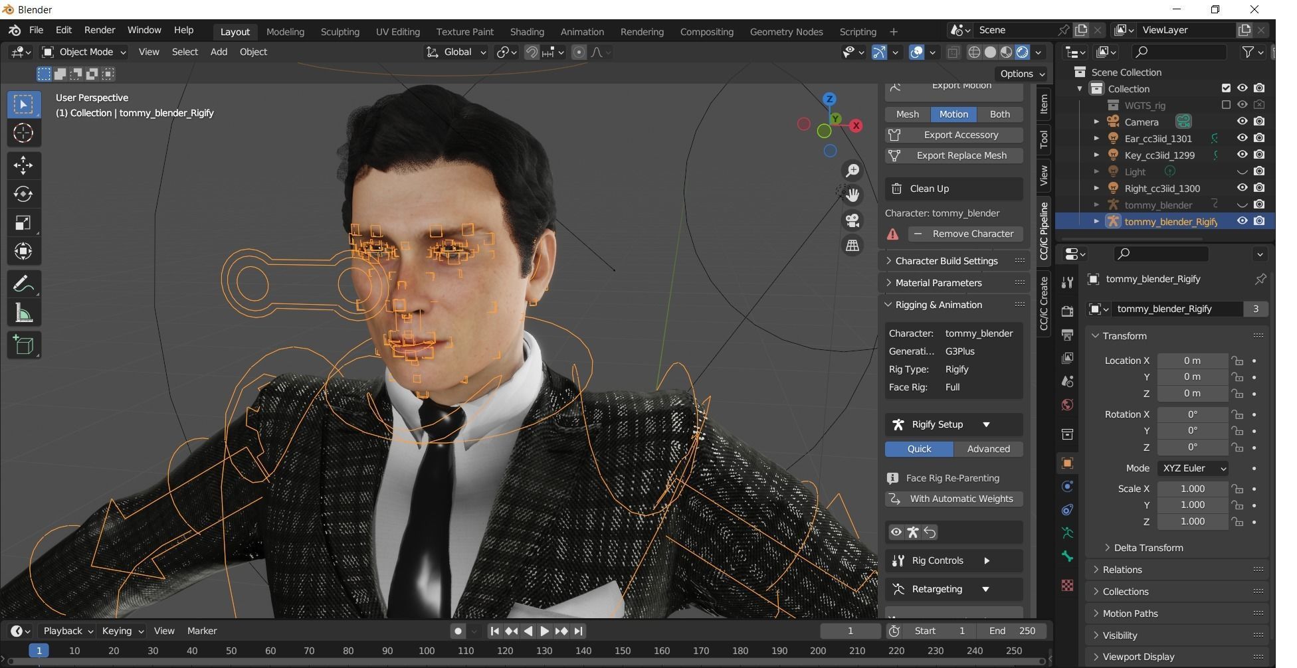Viewport: 1297px width, 668px height.
Task: Open the Object Mode dropdown
Action: tap(84, 52)
